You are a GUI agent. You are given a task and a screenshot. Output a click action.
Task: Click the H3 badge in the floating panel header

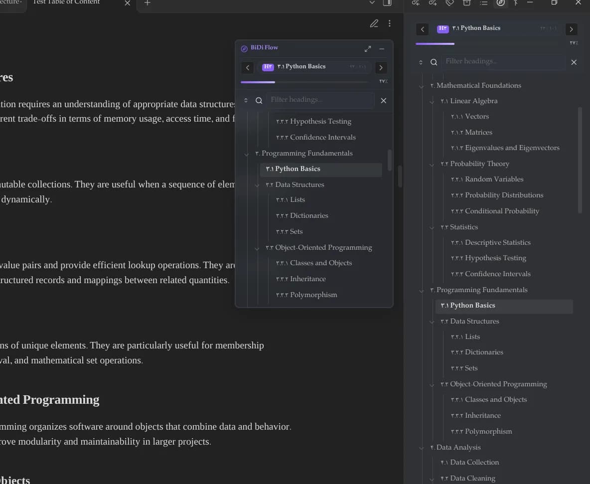coord(268,67)
